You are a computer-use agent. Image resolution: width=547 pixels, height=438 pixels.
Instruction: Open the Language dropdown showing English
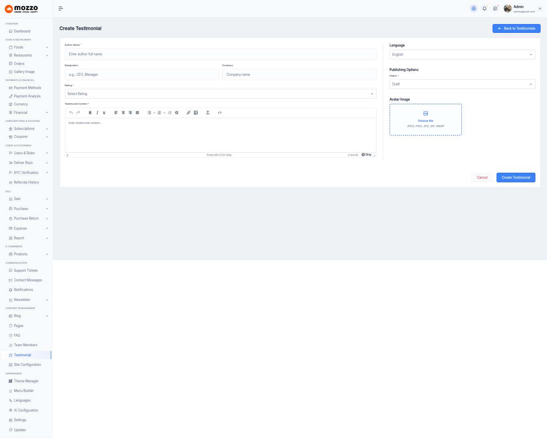coord(462,54)
